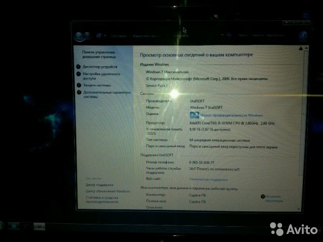Open Центр поддержки link
The image size is (323, 242).
(99, 185)
